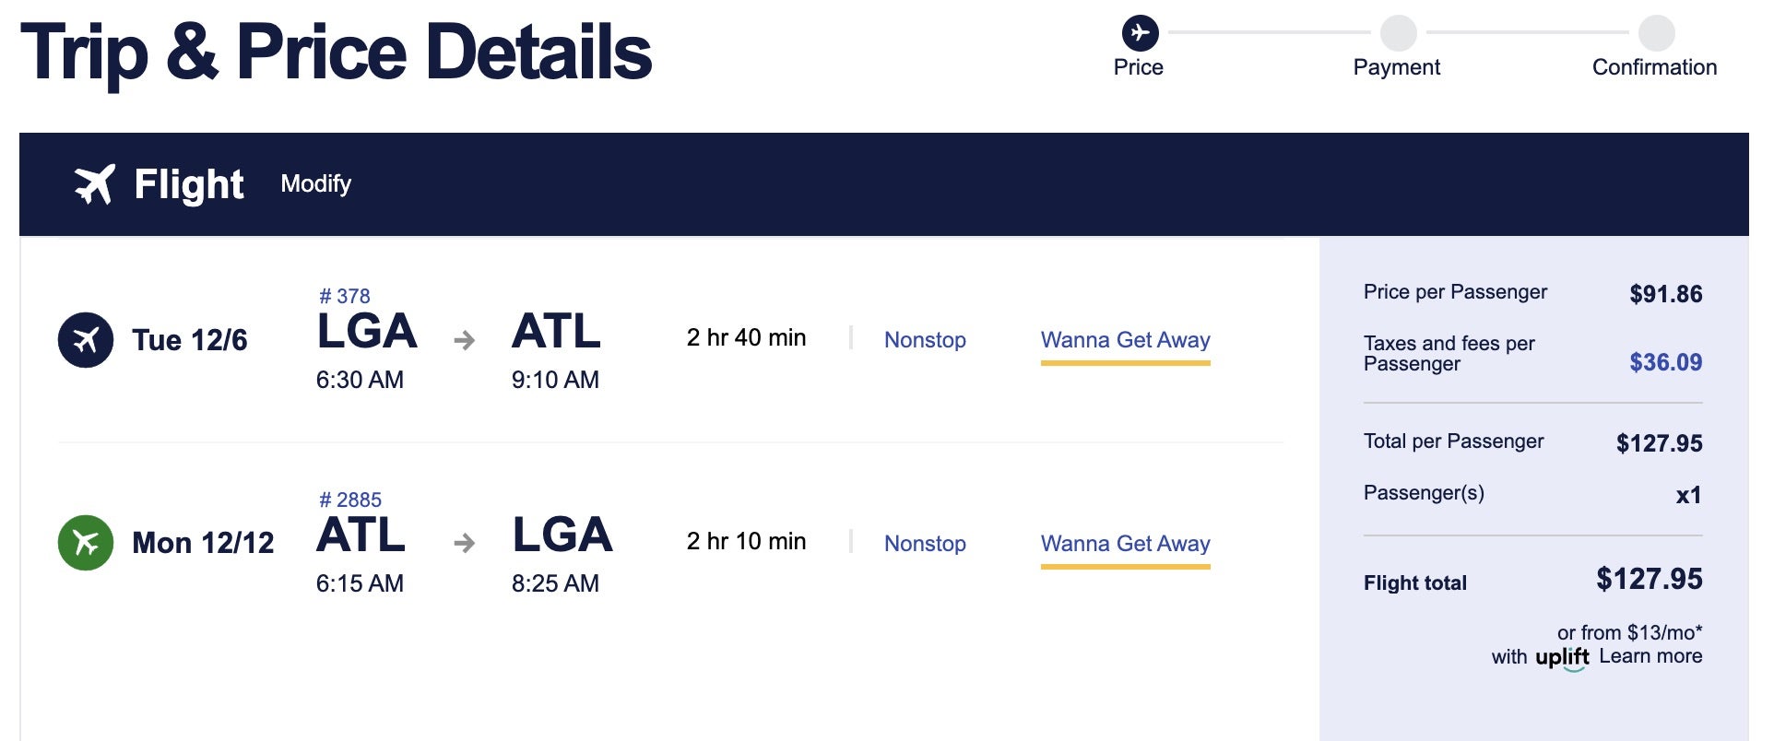Click the progress bar between Price and Payment

pos(1270,34)
